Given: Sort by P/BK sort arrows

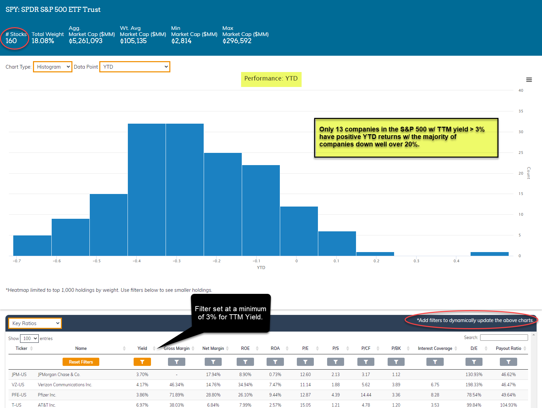Looking at the screenshot, I should [408, 348].
